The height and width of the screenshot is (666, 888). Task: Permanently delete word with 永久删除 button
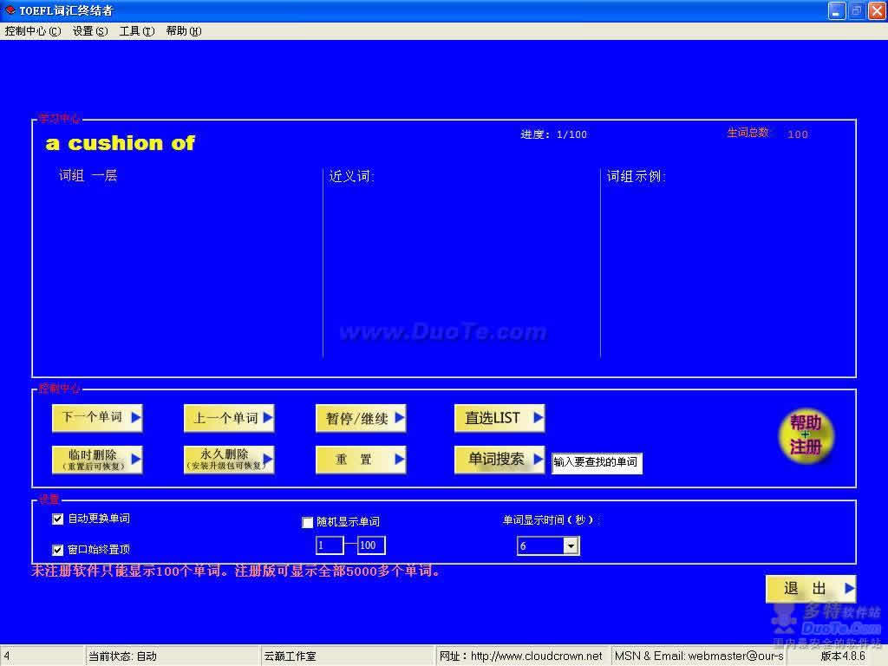pyautogui.click(x=229, y=460)
